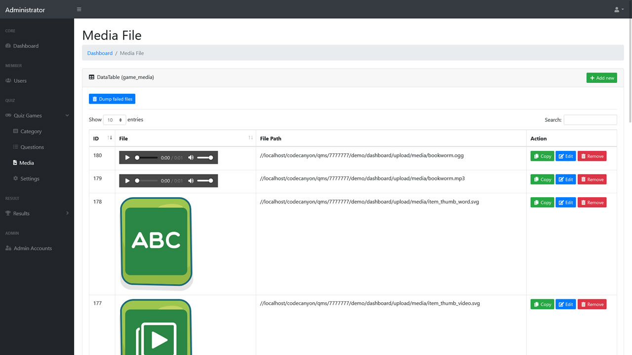Image resolution: width=632 pixels, height=355 pixels.
Task: Focus the table Search input field
Action: point(590,120)
